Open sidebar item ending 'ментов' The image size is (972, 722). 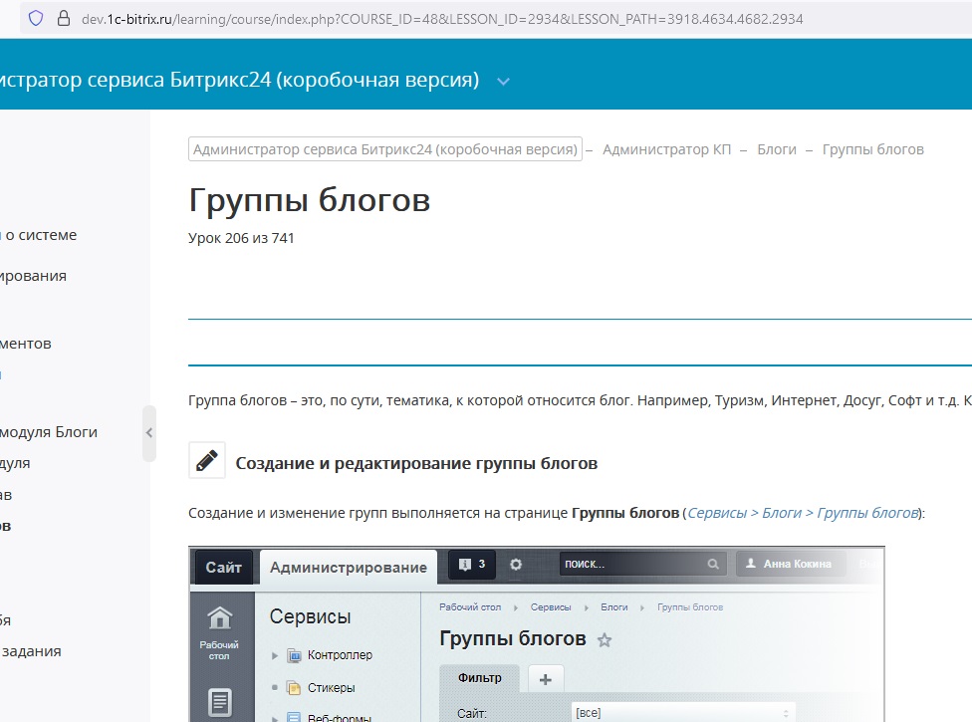pyautogui.click(x=26, y=344)
